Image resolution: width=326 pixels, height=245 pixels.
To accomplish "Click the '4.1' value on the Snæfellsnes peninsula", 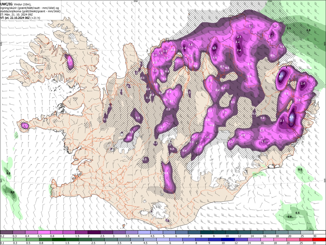I will [25, 126].
